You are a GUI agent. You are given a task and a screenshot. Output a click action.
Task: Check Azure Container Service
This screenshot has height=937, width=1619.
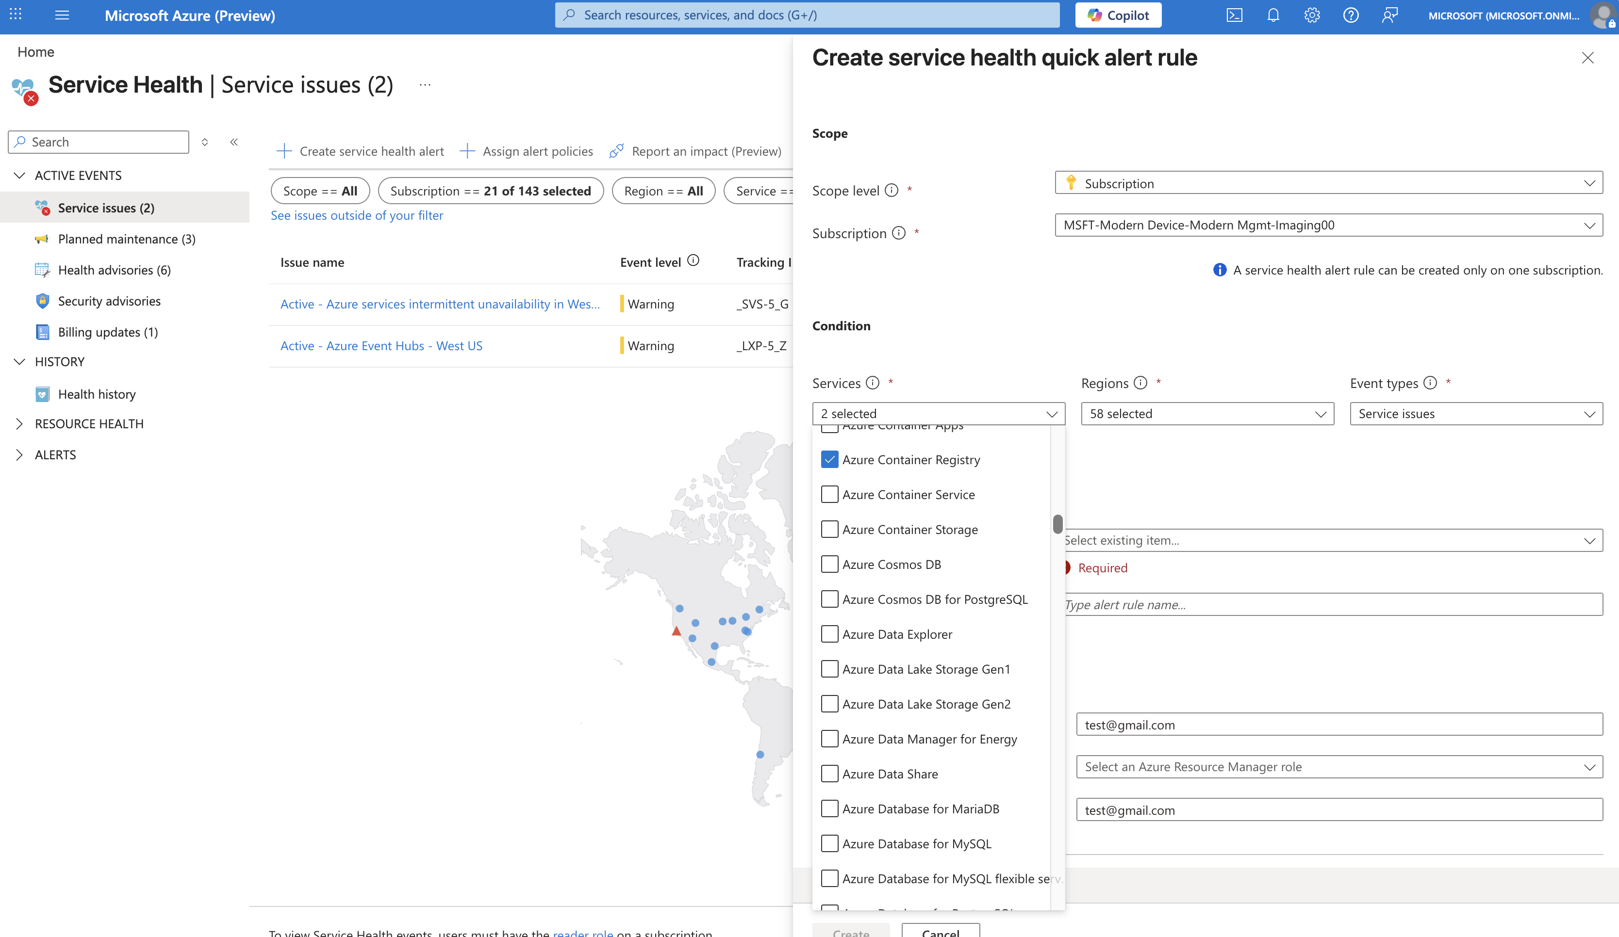(x=829, y=494)
